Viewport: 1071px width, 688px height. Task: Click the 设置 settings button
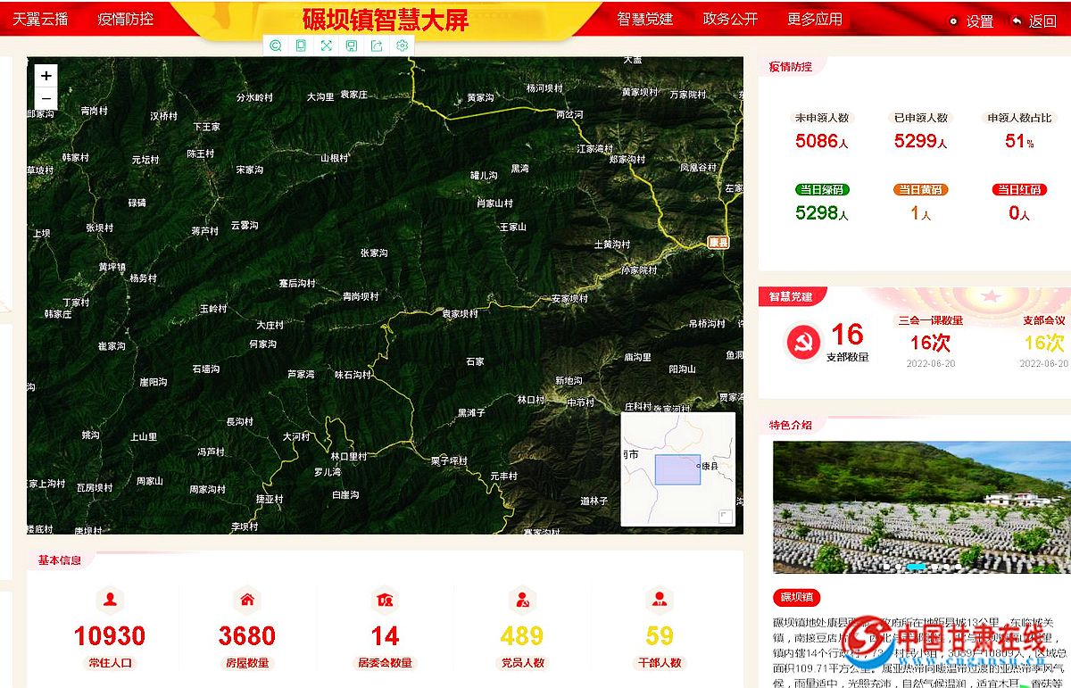[970, 21]
